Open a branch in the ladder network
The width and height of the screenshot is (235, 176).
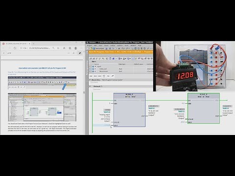click(108, 76)
